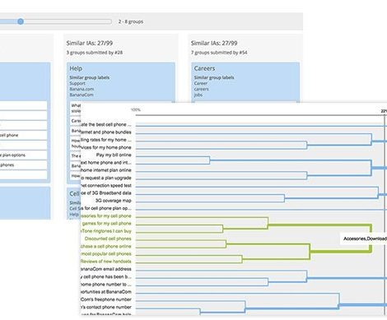Viewport: 387px width, 320px height.
Task: Select '3G coverage map' dendrogram item
Action: 114,201
